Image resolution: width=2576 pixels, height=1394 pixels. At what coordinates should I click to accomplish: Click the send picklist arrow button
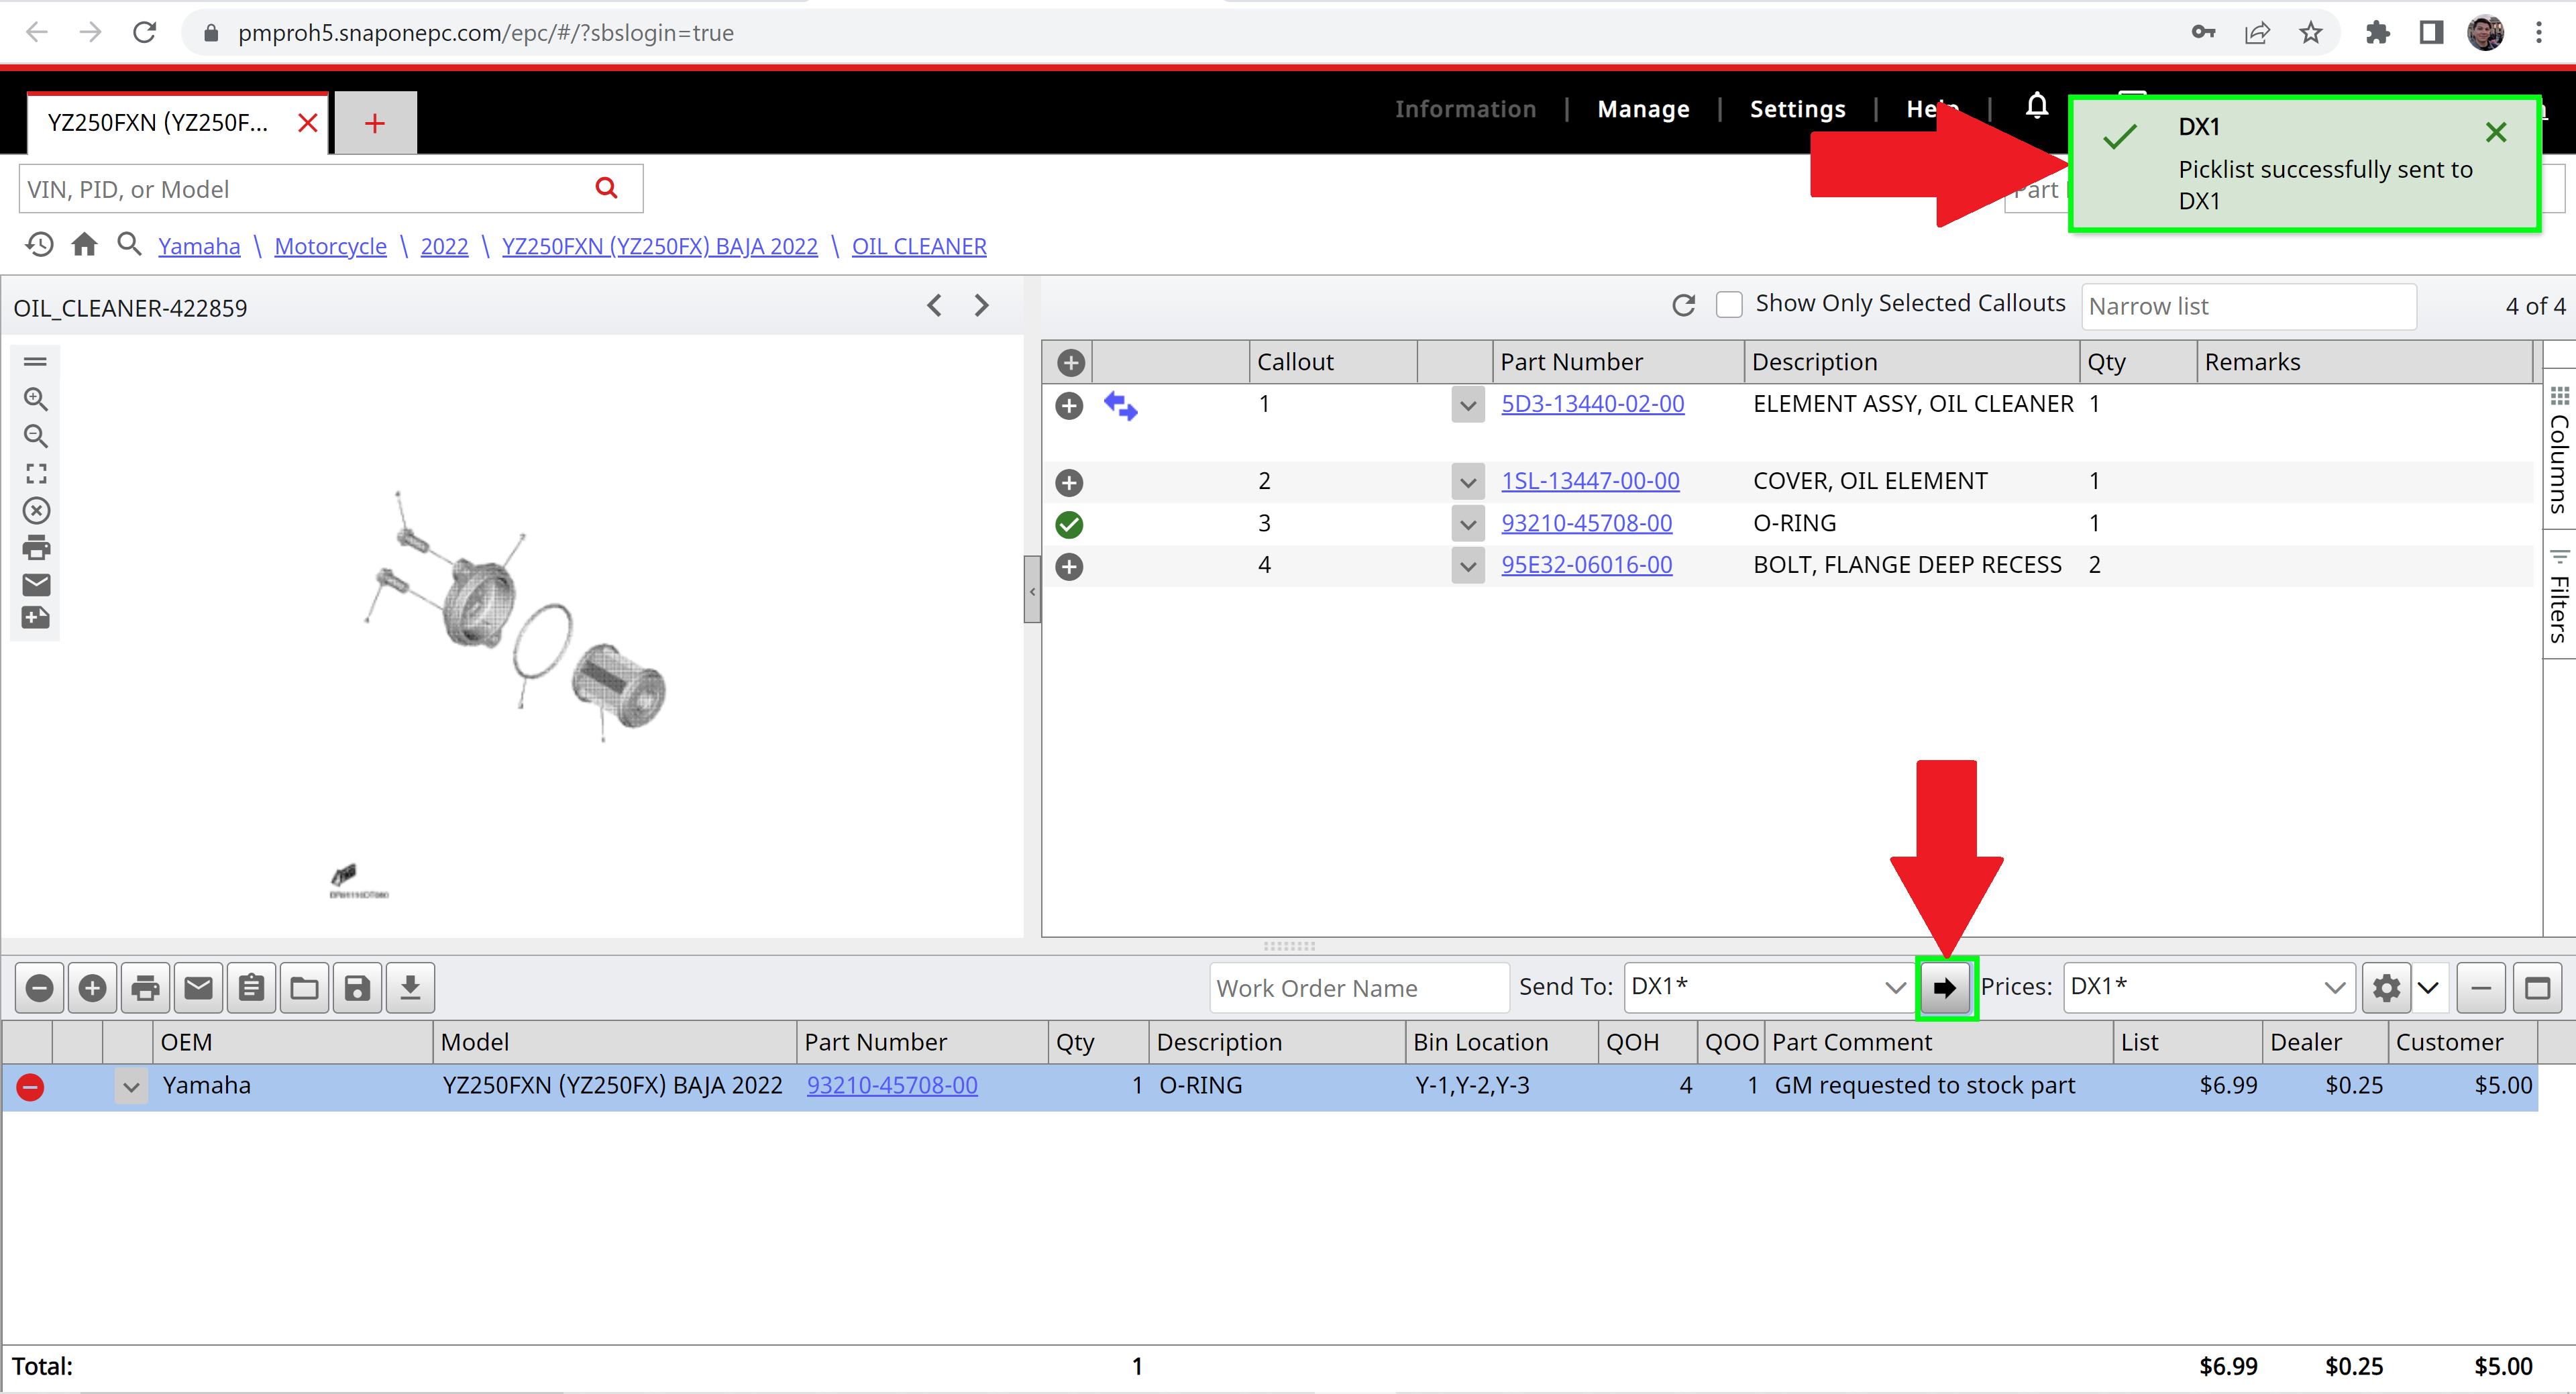click(1945, 988)
